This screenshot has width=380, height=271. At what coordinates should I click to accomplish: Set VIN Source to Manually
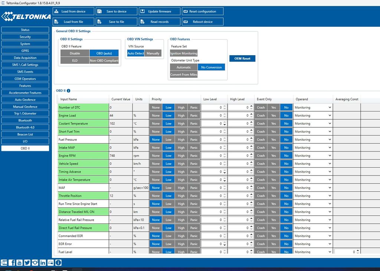point(153,53)
